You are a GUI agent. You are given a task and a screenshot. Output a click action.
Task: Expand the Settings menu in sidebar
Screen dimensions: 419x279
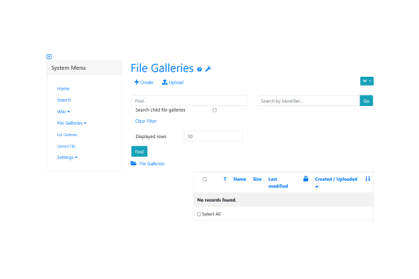(67, 158)
